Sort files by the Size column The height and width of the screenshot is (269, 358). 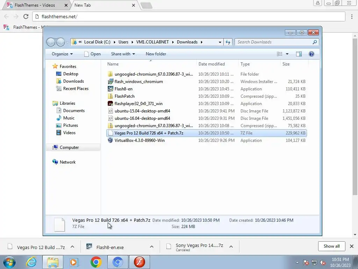click(x=294, y=64)
